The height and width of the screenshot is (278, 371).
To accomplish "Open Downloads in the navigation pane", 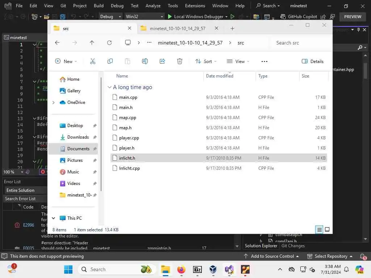I will pyautogui.click(x=78, y=137).
